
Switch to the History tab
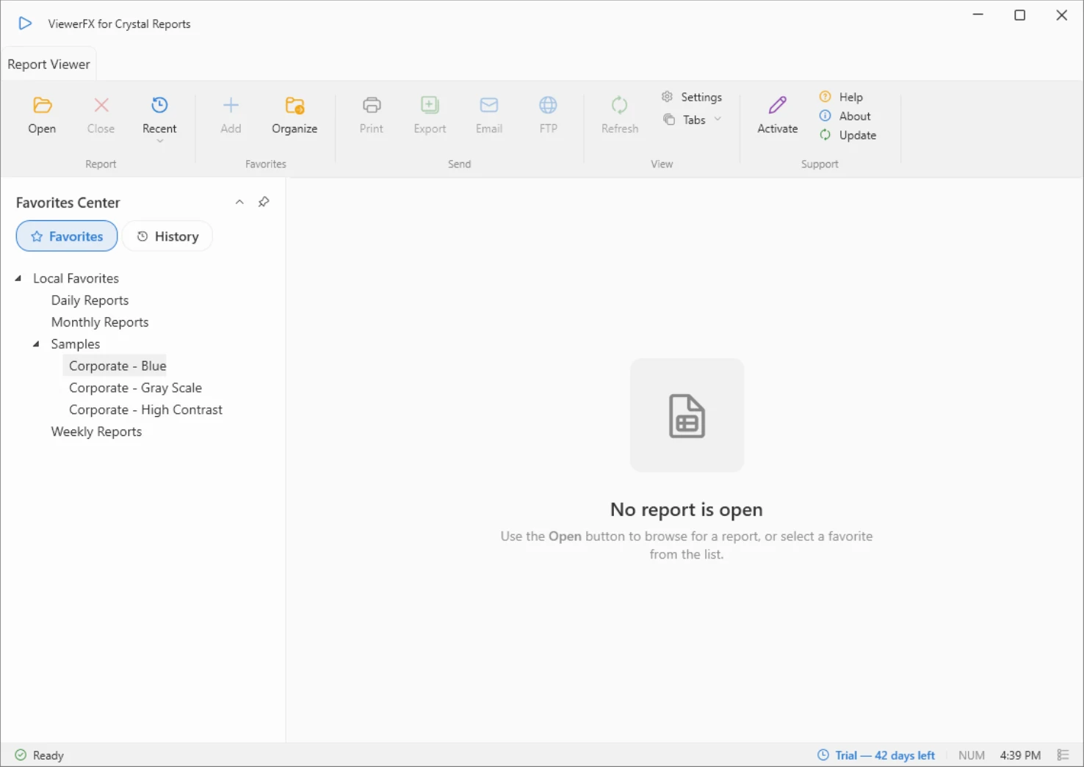[x=167, y=236]
